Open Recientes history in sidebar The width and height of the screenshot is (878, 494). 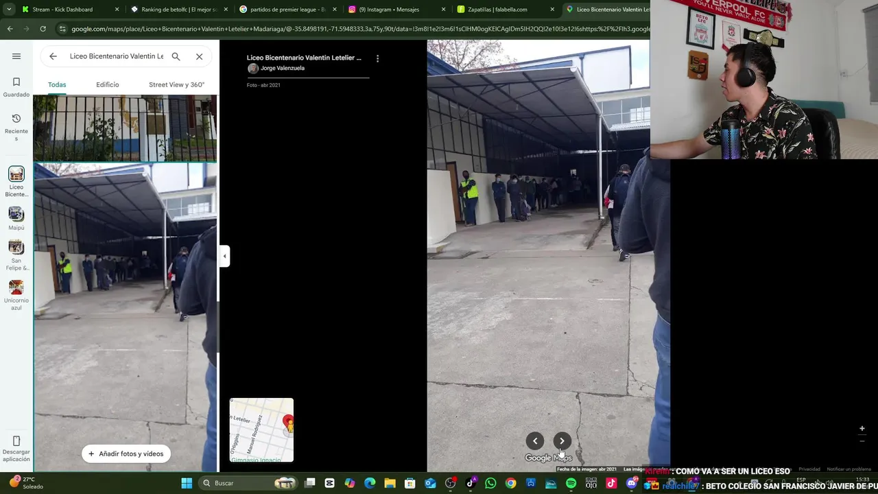(16, 128)
